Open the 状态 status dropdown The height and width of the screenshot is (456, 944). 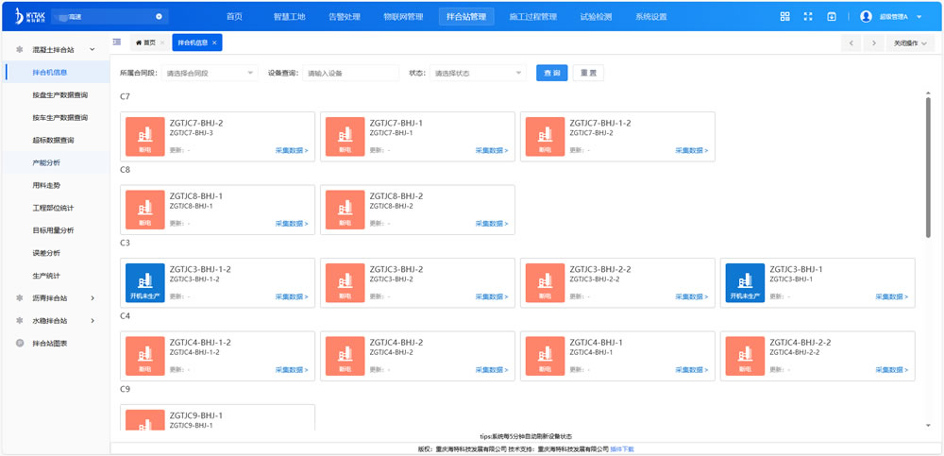[478, 73]
